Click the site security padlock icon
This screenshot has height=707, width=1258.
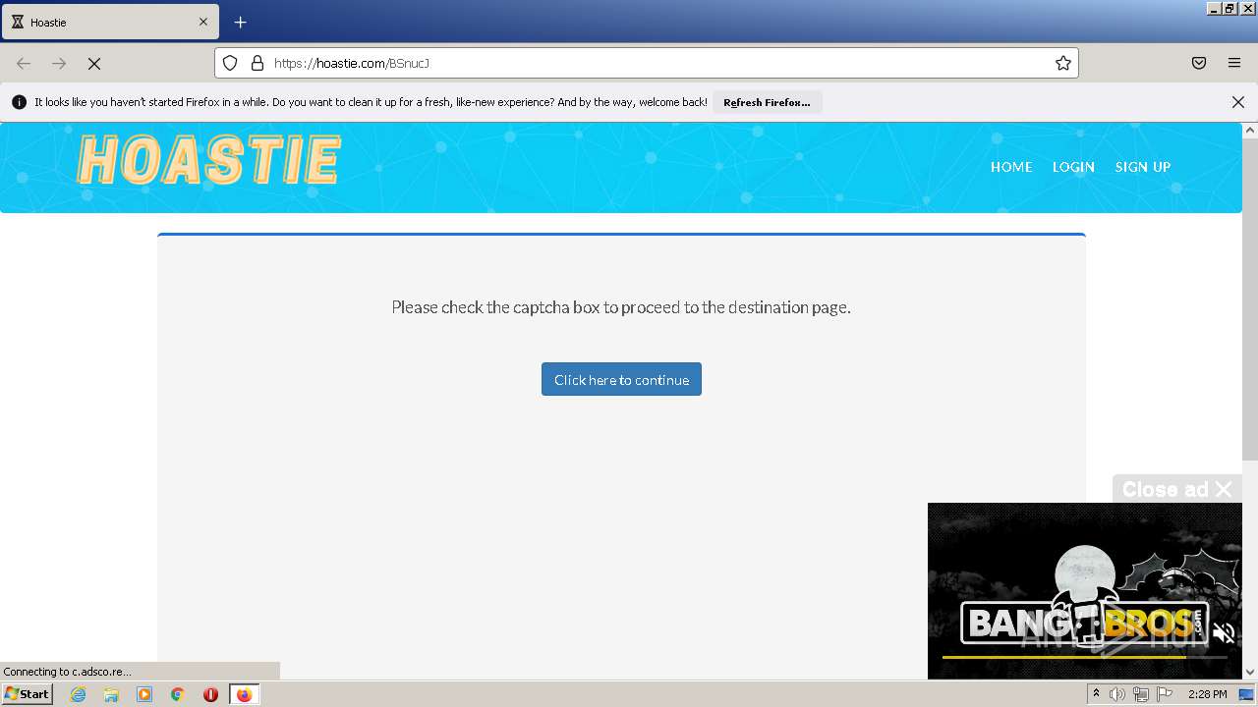coord(257,63)
